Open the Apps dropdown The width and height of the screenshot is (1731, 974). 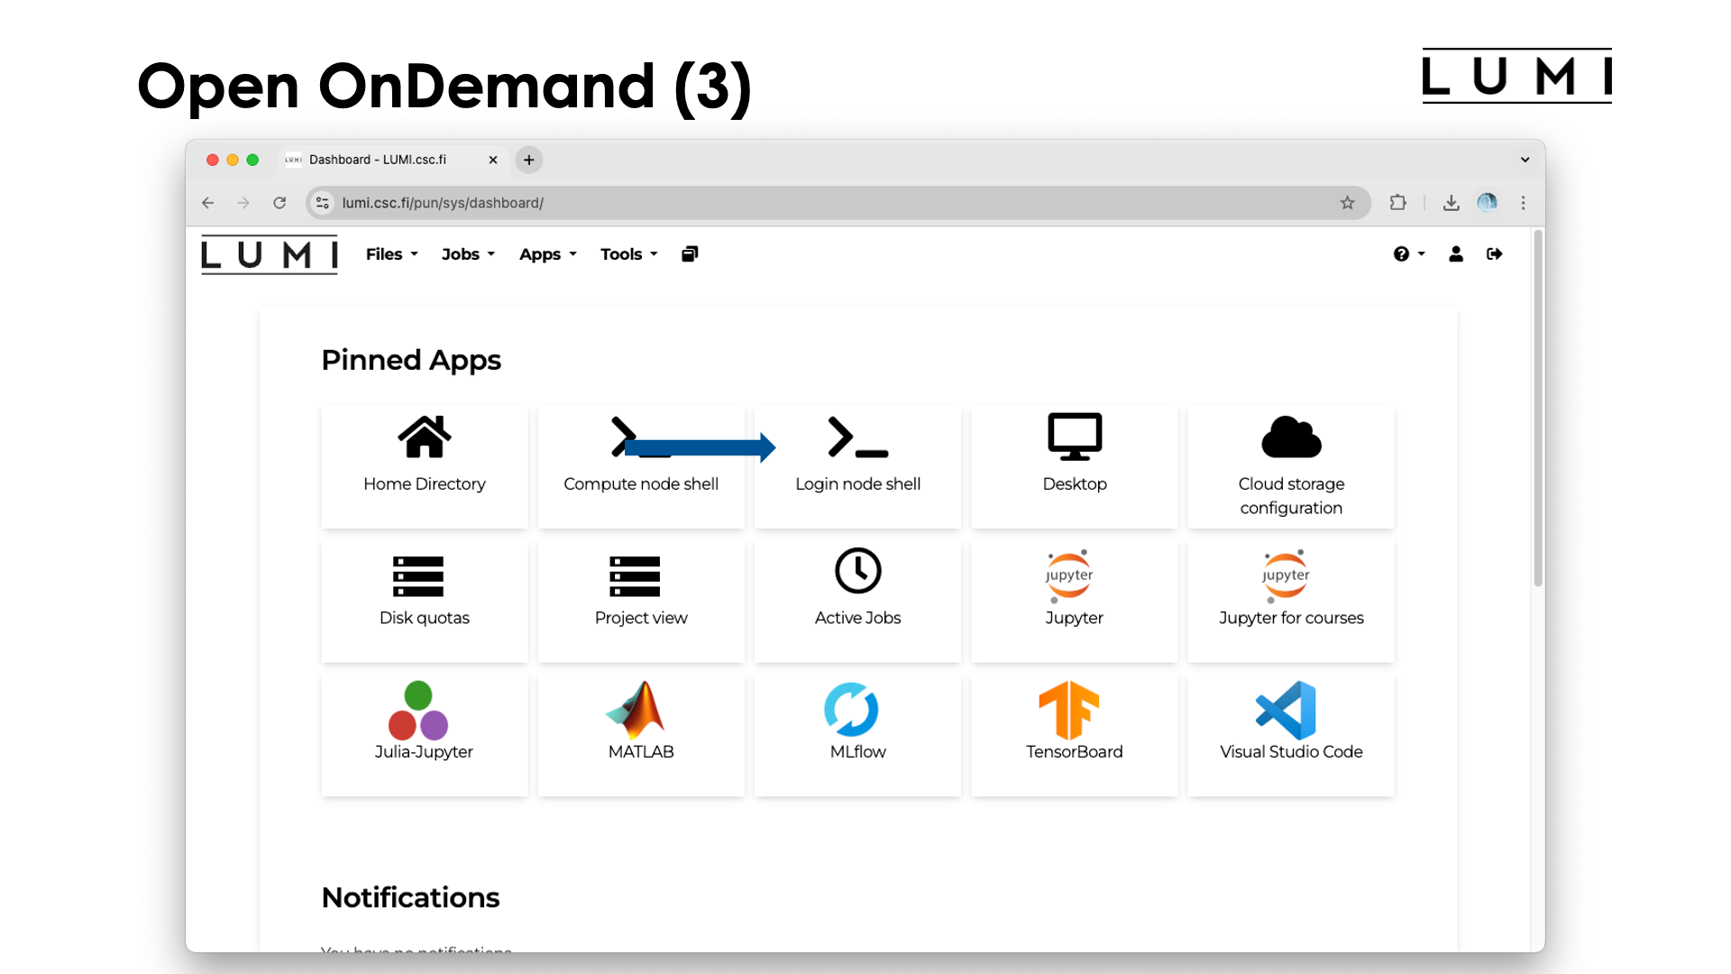(x=546, y=253)
